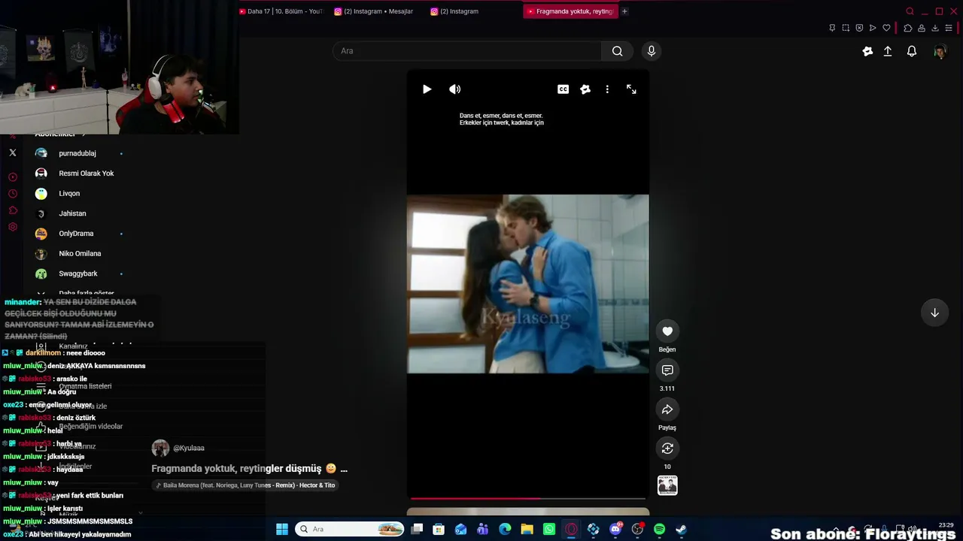Open X (Twitter) in Opera sidebar
The image size is (963, 541).
pos(13,153)
